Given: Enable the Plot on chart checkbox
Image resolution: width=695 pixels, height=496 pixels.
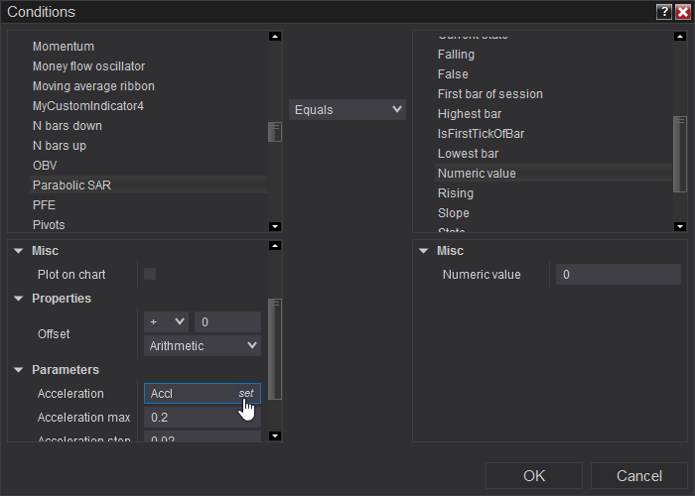Looking at the screenshot, I should tap(150, 274).
